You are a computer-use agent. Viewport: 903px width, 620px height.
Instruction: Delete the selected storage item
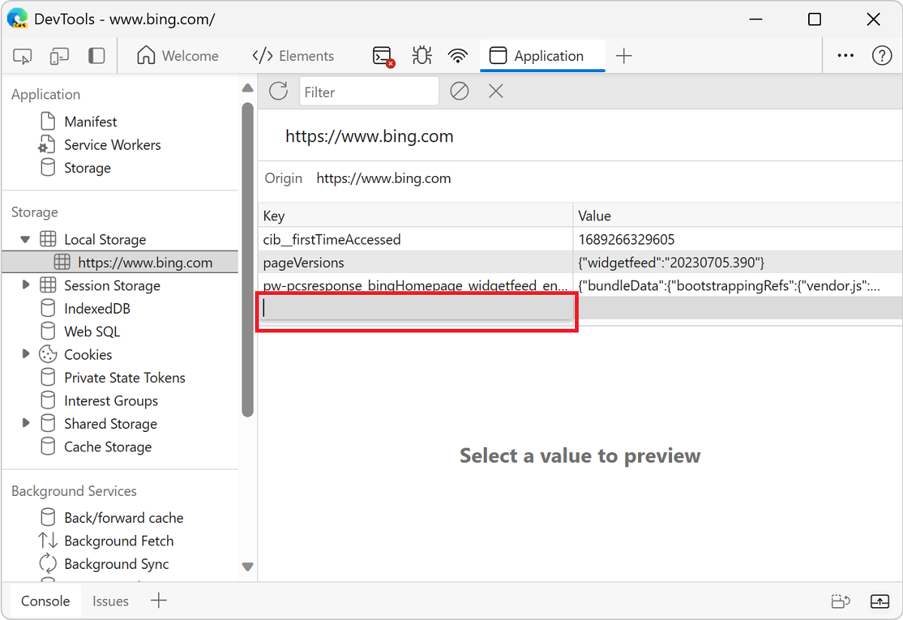(x=494, y=91)
